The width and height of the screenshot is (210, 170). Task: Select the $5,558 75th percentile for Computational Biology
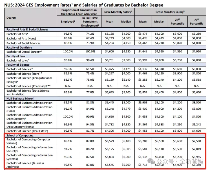click(x=196, y=80)
